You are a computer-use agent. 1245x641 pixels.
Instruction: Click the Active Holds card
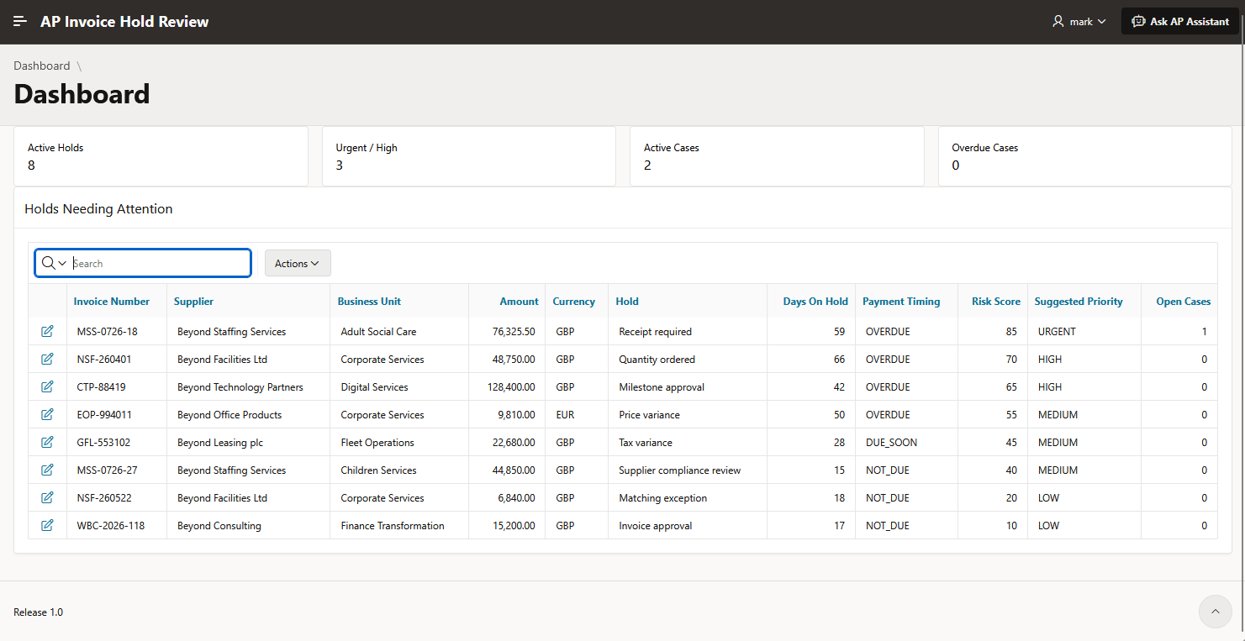pos(161,156)
